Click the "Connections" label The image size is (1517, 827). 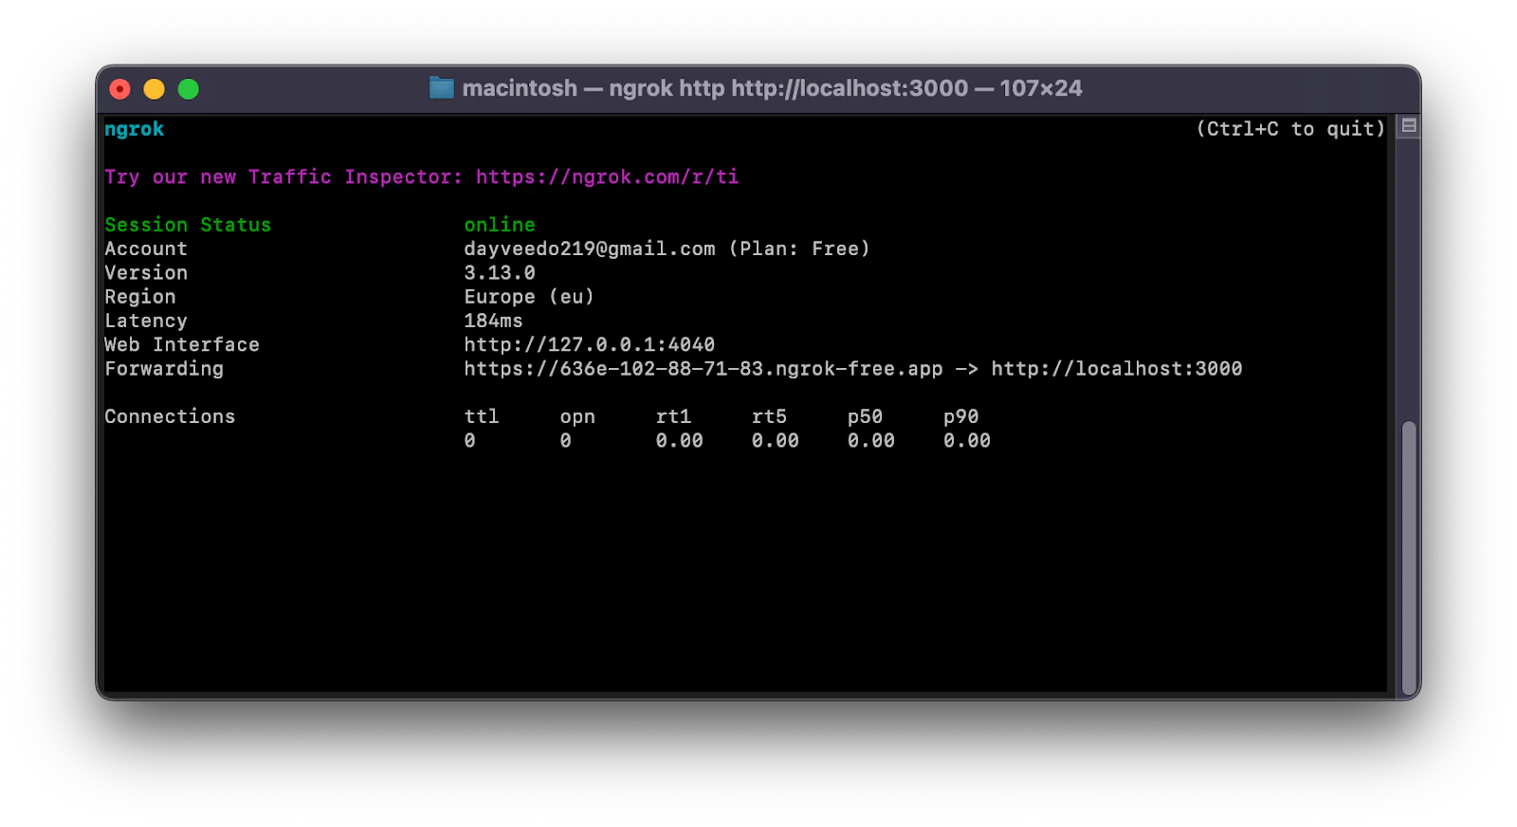tap(170, 416)
